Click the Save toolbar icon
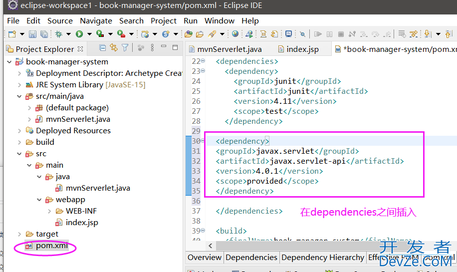Image resolution: width=457 pixels, height=272 pixels. [x=32, y=34]
